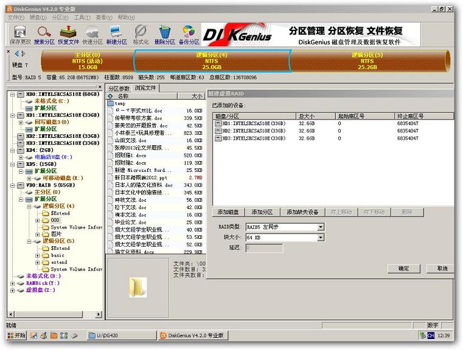The height and width of the screenshot is (350, 463).
Task: Click the folder thumbnail preview
Action: click(x=138, y=287)
